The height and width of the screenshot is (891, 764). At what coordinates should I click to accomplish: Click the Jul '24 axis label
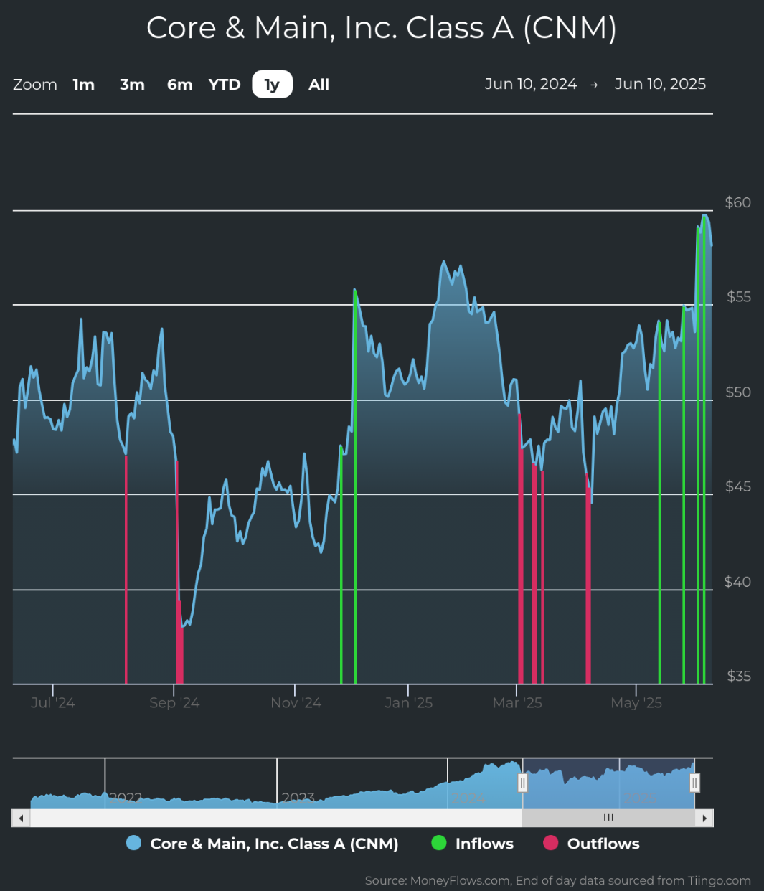click(x=53, y=703)
